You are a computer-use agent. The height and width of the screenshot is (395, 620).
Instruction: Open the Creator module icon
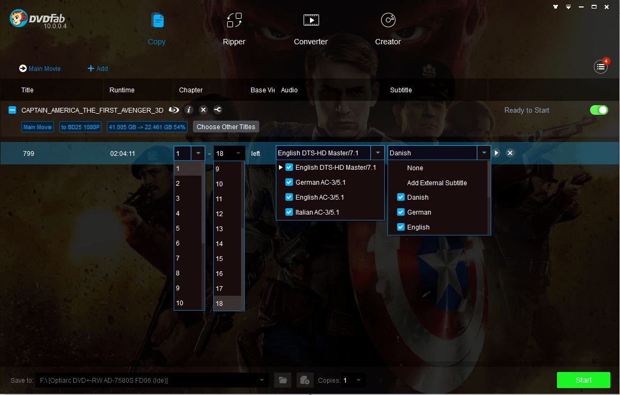[x=388, y=20]
